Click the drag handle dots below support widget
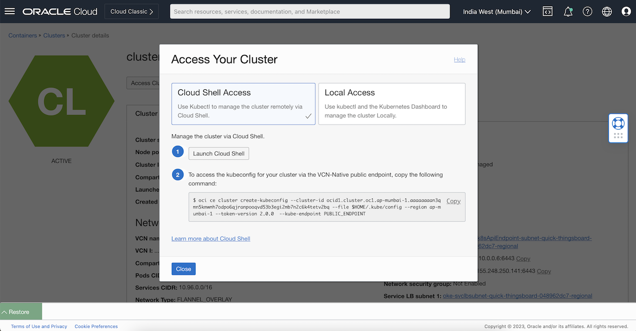Viewport: 636px width, 331px height. (x=618, y=135)
